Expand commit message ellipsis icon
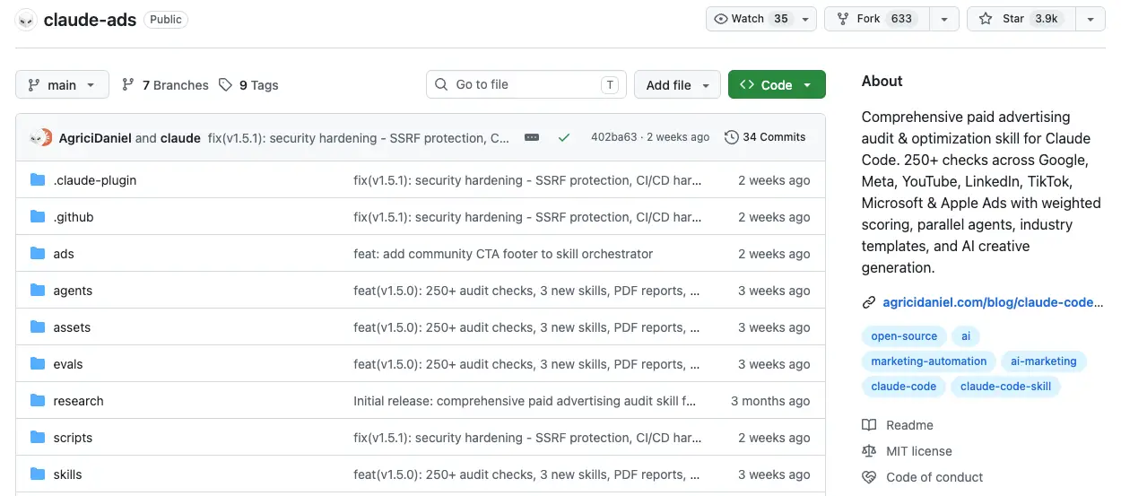The image size is (1121, 496). point(532,137)
